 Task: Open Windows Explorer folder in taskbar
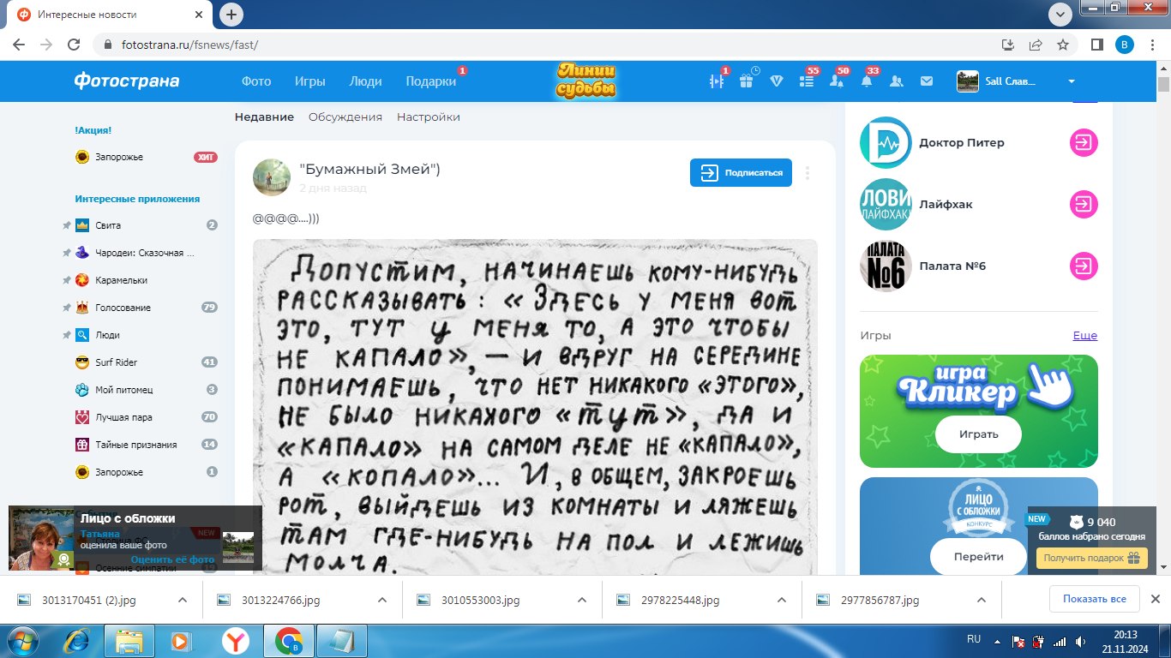[x=129, y=641]
